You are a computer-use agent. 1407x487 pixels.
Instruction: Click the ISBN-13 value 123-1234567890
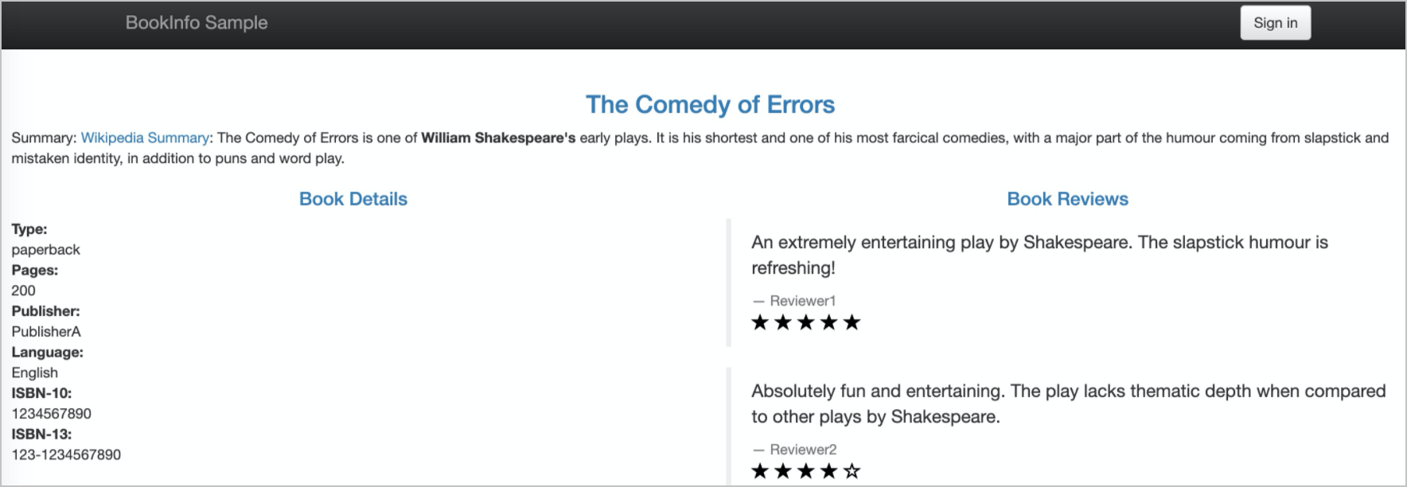point(66,455)
